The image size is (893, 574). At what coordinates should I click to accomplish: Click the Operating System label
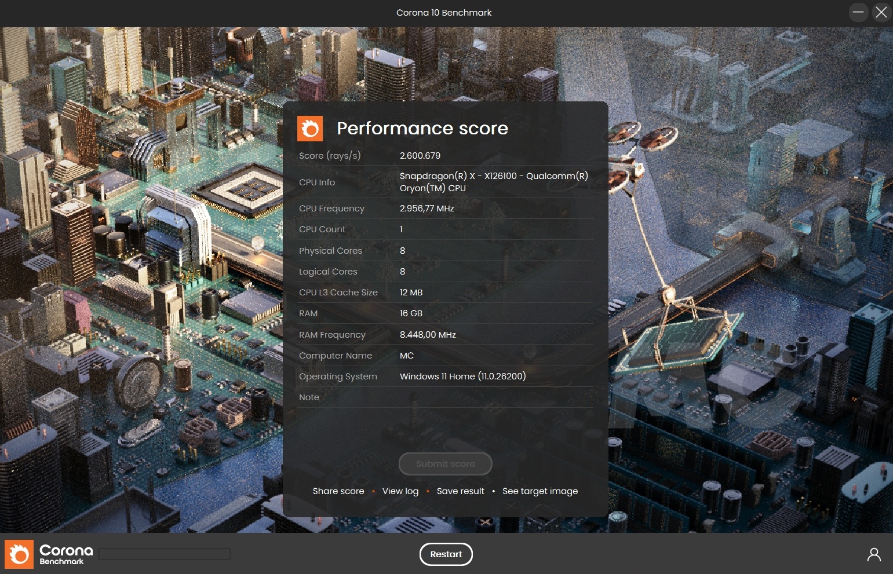point(338,376)
